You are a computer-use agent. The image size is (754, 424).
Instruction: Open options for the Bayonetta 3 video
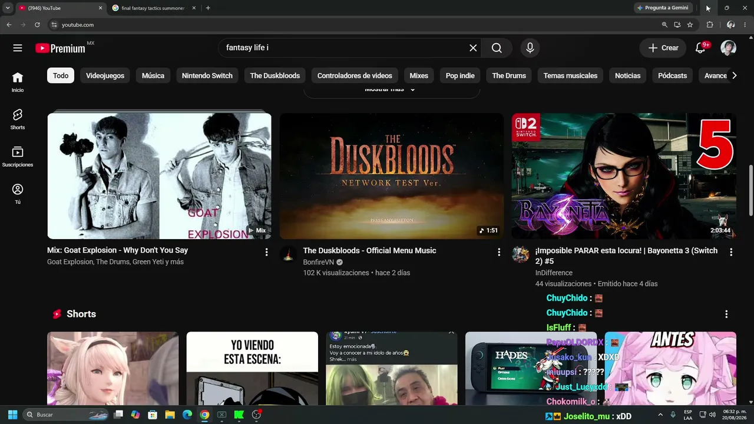pyautogui.click(x=731, y=252)
